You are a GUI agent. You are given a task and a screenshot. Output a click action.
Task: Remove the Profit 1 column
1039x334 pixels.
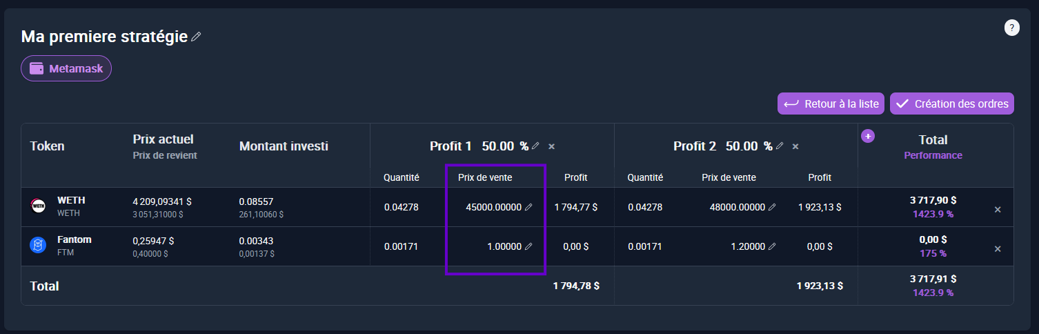(x=551, y=146)
